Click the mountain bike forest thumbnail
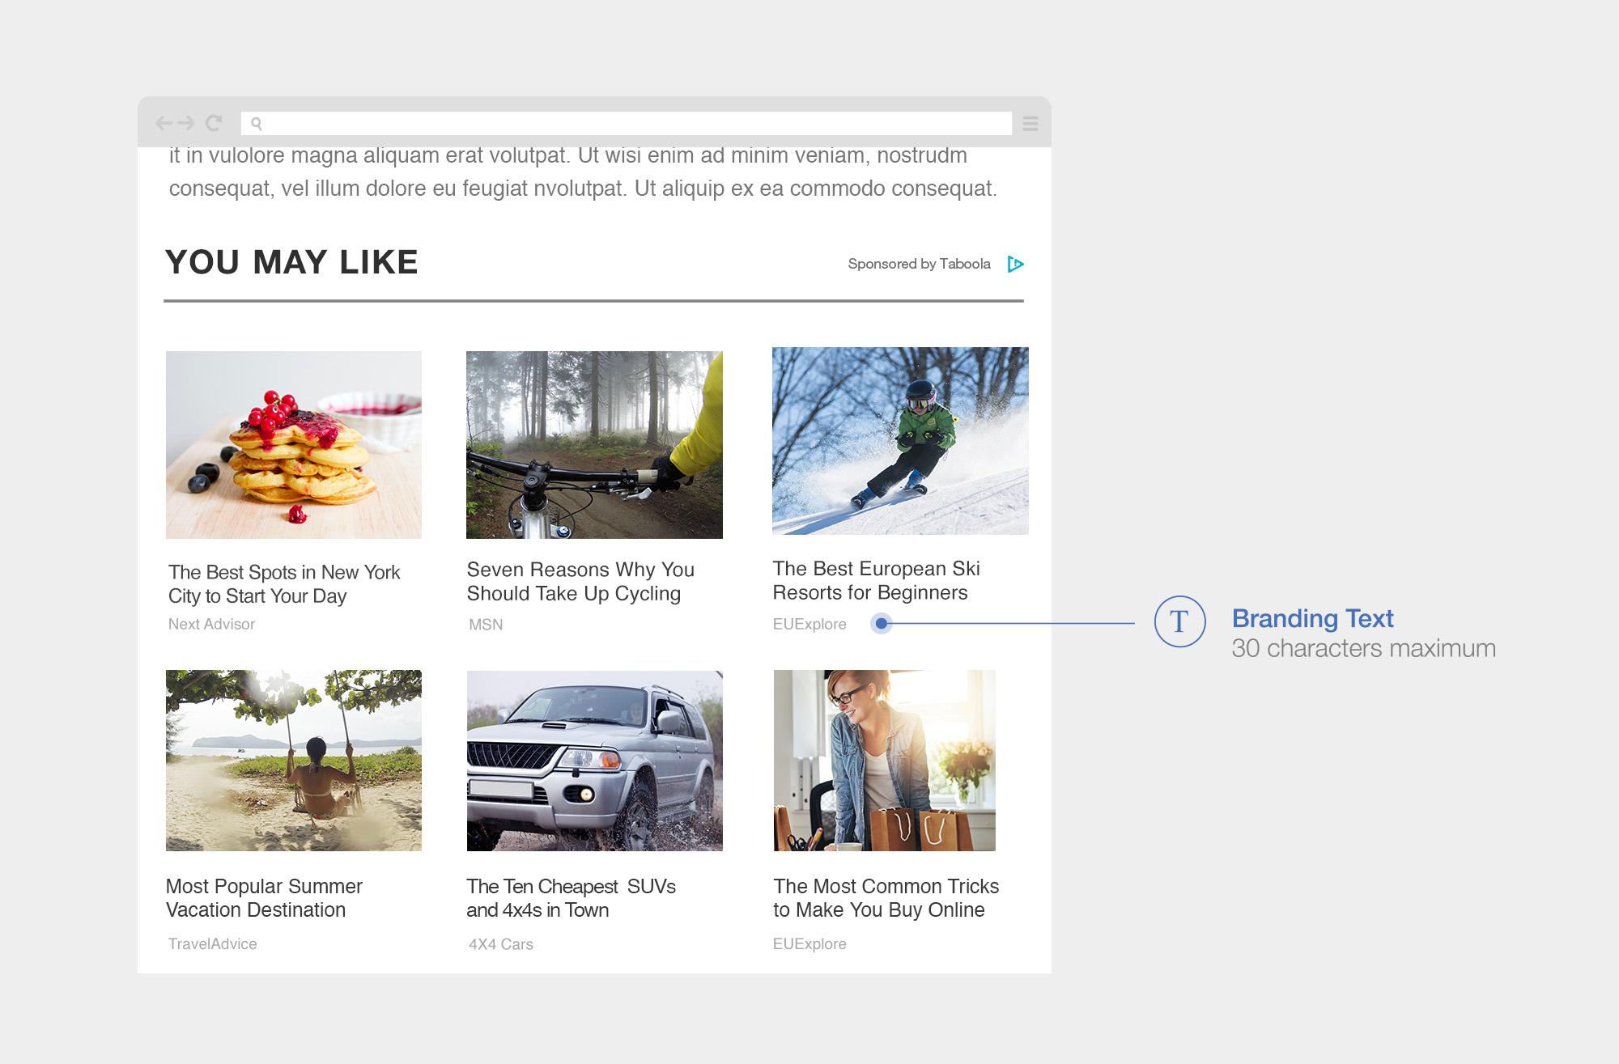Screen dimensions: 1619x1064 point(594,445)
